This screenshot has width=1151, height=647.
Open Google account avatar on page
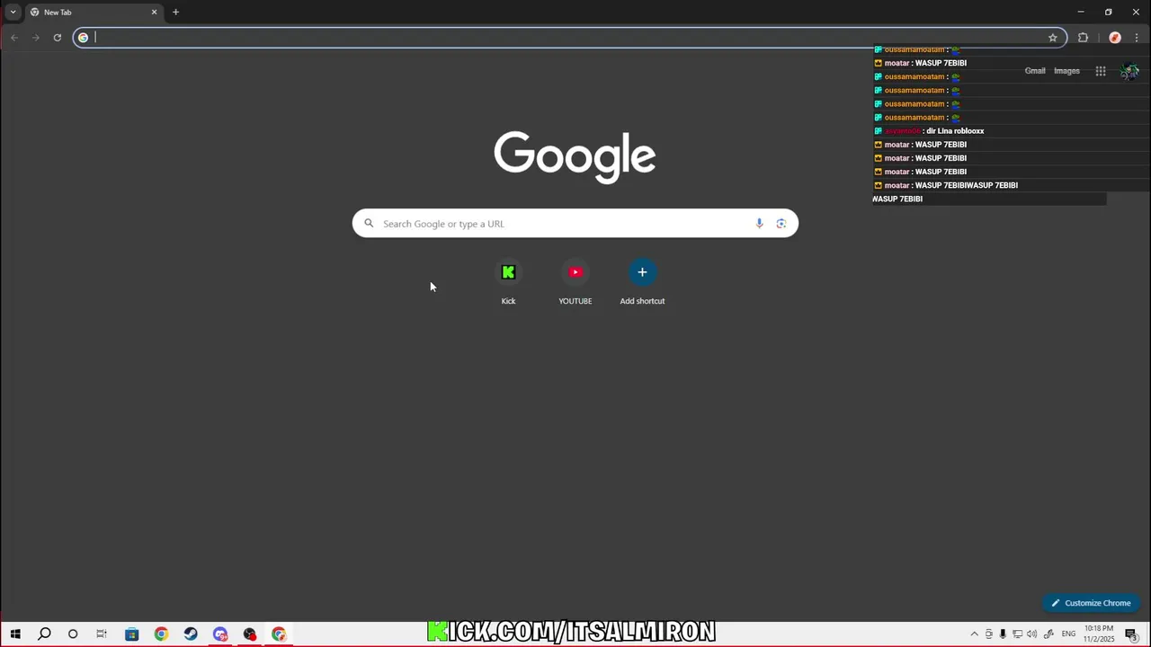coord(1129,71)
